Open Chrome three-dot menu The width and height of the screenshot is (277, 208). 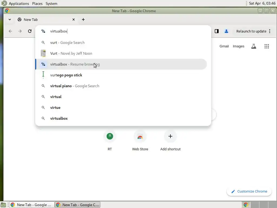point(270,31)
